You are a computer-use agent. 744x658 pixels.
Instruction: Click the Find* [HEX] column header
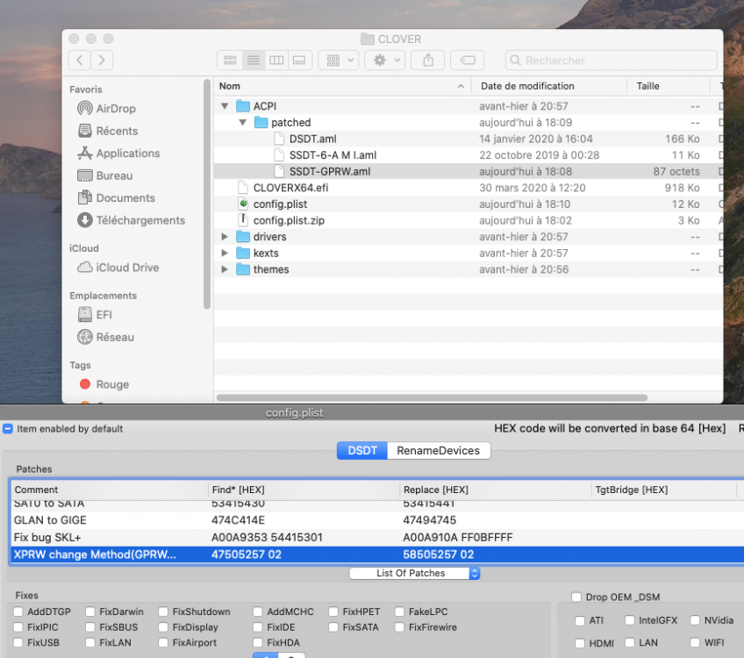coord(304,490)
